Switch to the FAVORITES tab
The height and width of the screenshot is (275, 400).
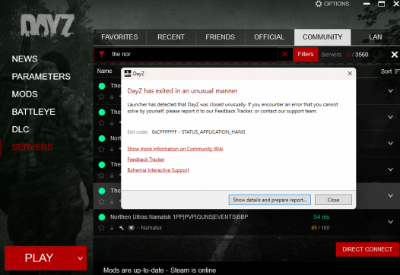click(119, 37)
